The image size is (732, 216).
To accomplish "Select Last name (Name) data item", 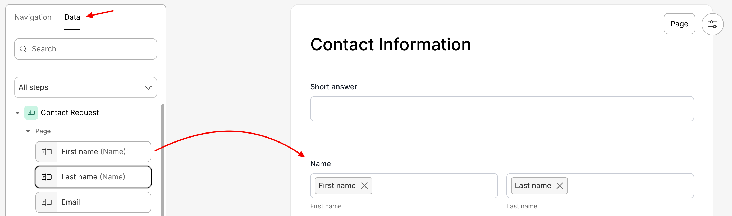I will [103, 177].
